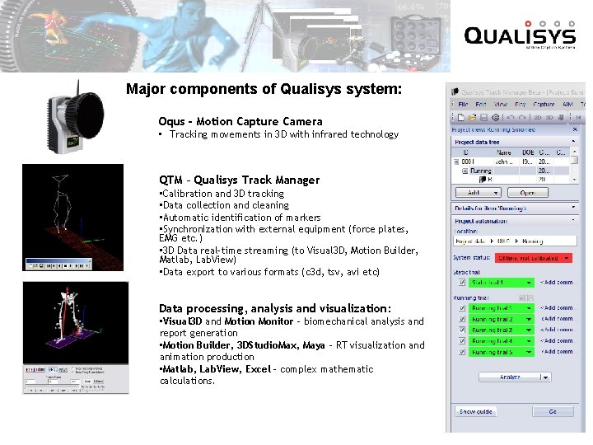Open the Edit menu
Screen dimensions: 593x445
tap(481, 104)
